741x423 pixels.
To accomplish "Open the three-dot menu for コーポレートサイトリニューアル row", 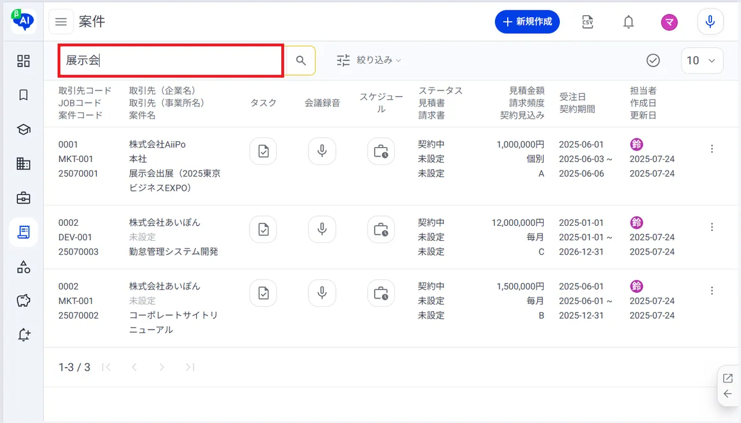I will 712,290.
